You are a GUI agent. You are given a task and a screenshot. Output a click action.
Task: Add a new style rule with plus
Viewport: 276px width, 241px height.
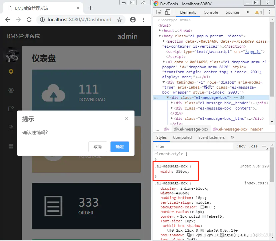coord(264,146)
